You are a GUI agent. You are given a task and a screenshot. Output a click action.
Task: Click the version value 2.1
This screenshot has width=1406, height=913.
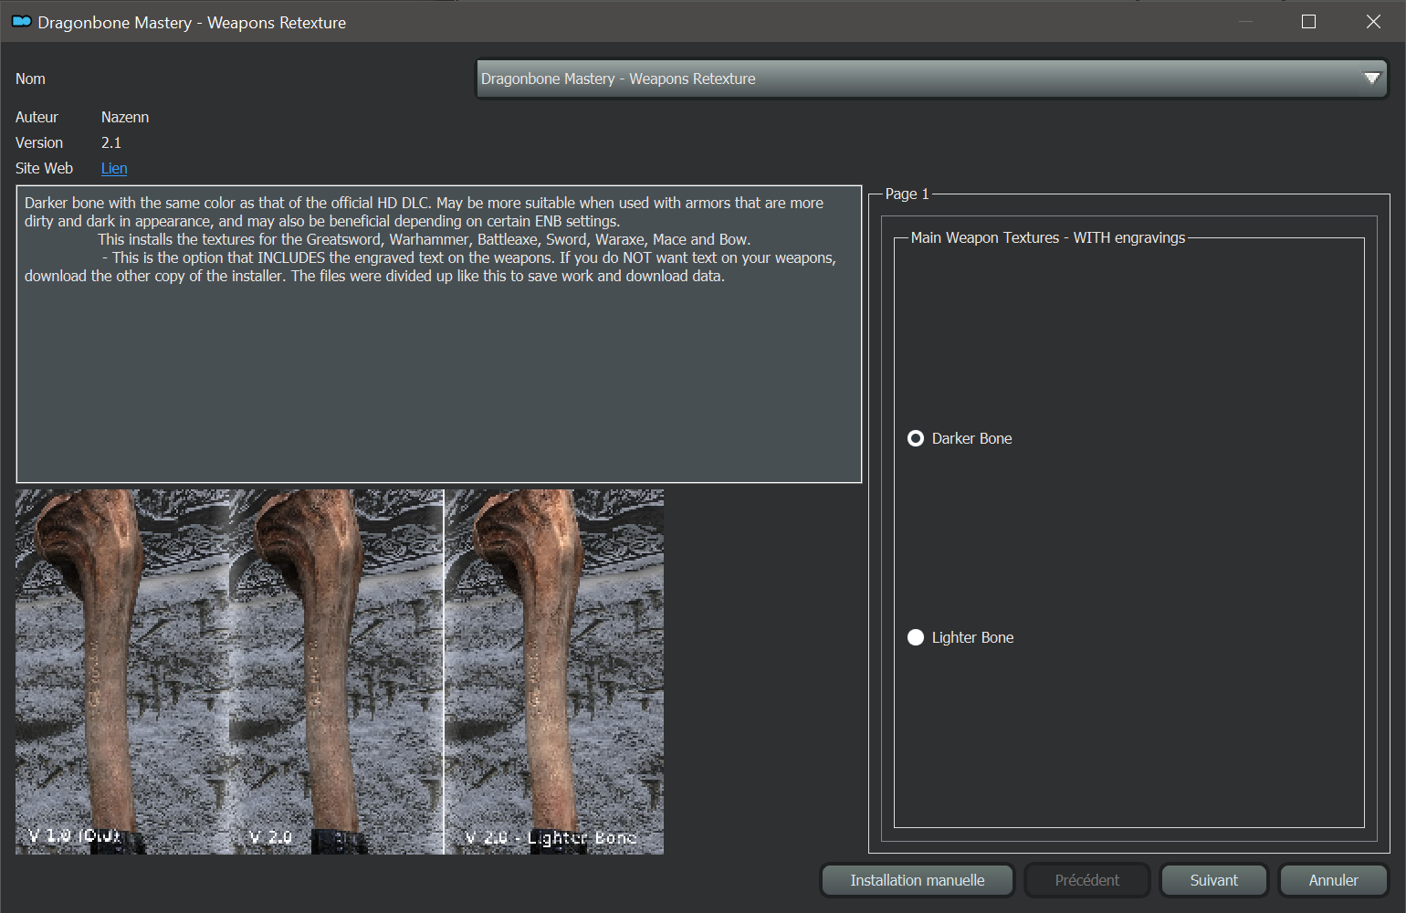[111, 142]
